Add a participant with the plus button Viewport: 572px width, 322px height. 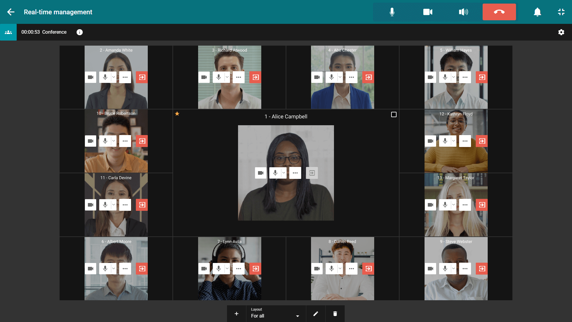point(237,314)
